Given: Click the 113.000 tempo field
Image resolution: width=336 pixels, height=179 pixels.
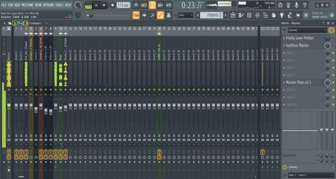Looking at the screenshot, I should (123, 5).
